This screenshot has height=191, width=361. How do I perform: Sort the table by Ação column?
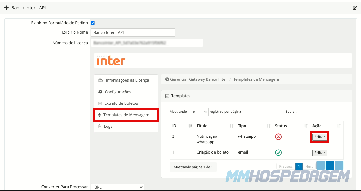coord(326,126)
